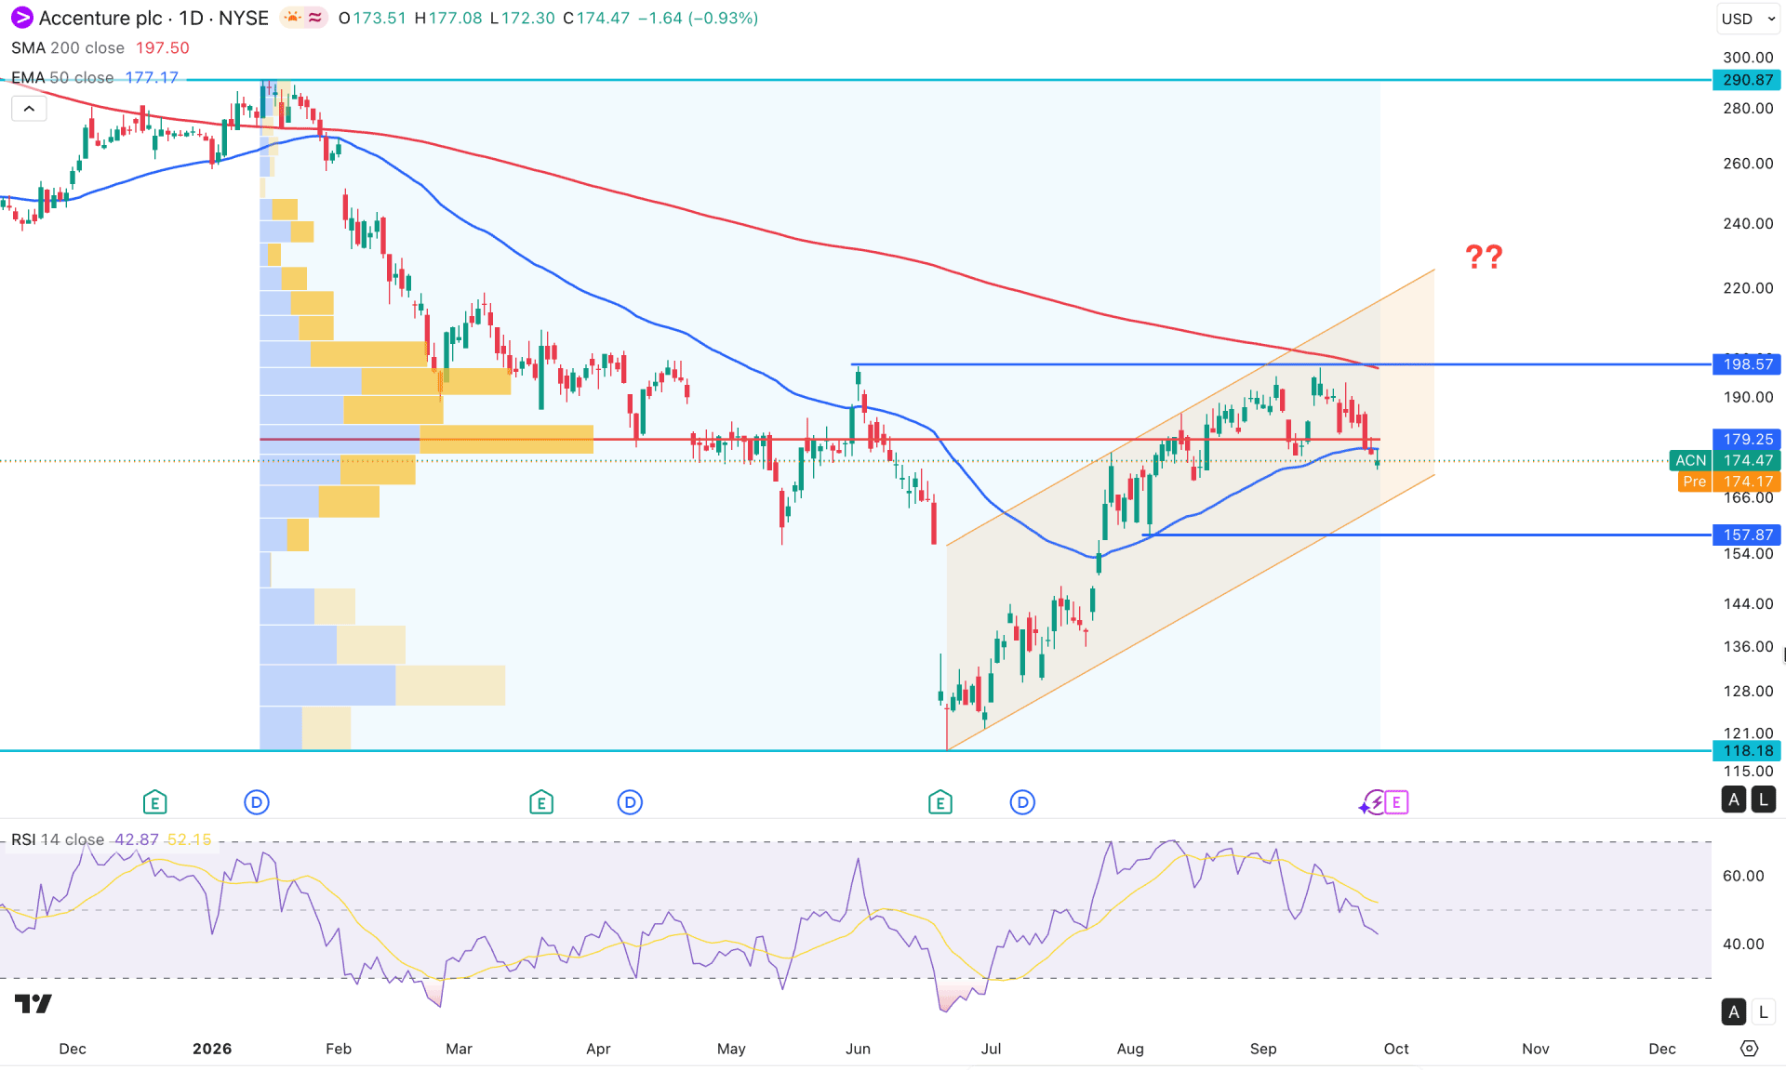Open the upcoming earnings E marker
1786x1070 pixels.
[x=1396, y=802]
